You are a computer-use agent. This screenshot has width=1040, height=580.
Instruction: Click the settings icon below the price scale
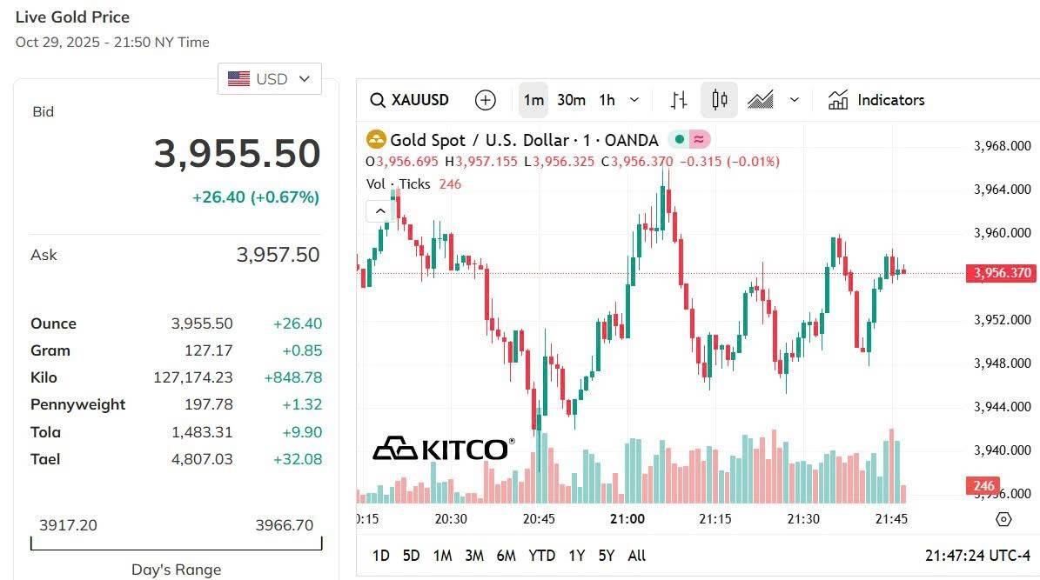click(x=1003, y=518)
